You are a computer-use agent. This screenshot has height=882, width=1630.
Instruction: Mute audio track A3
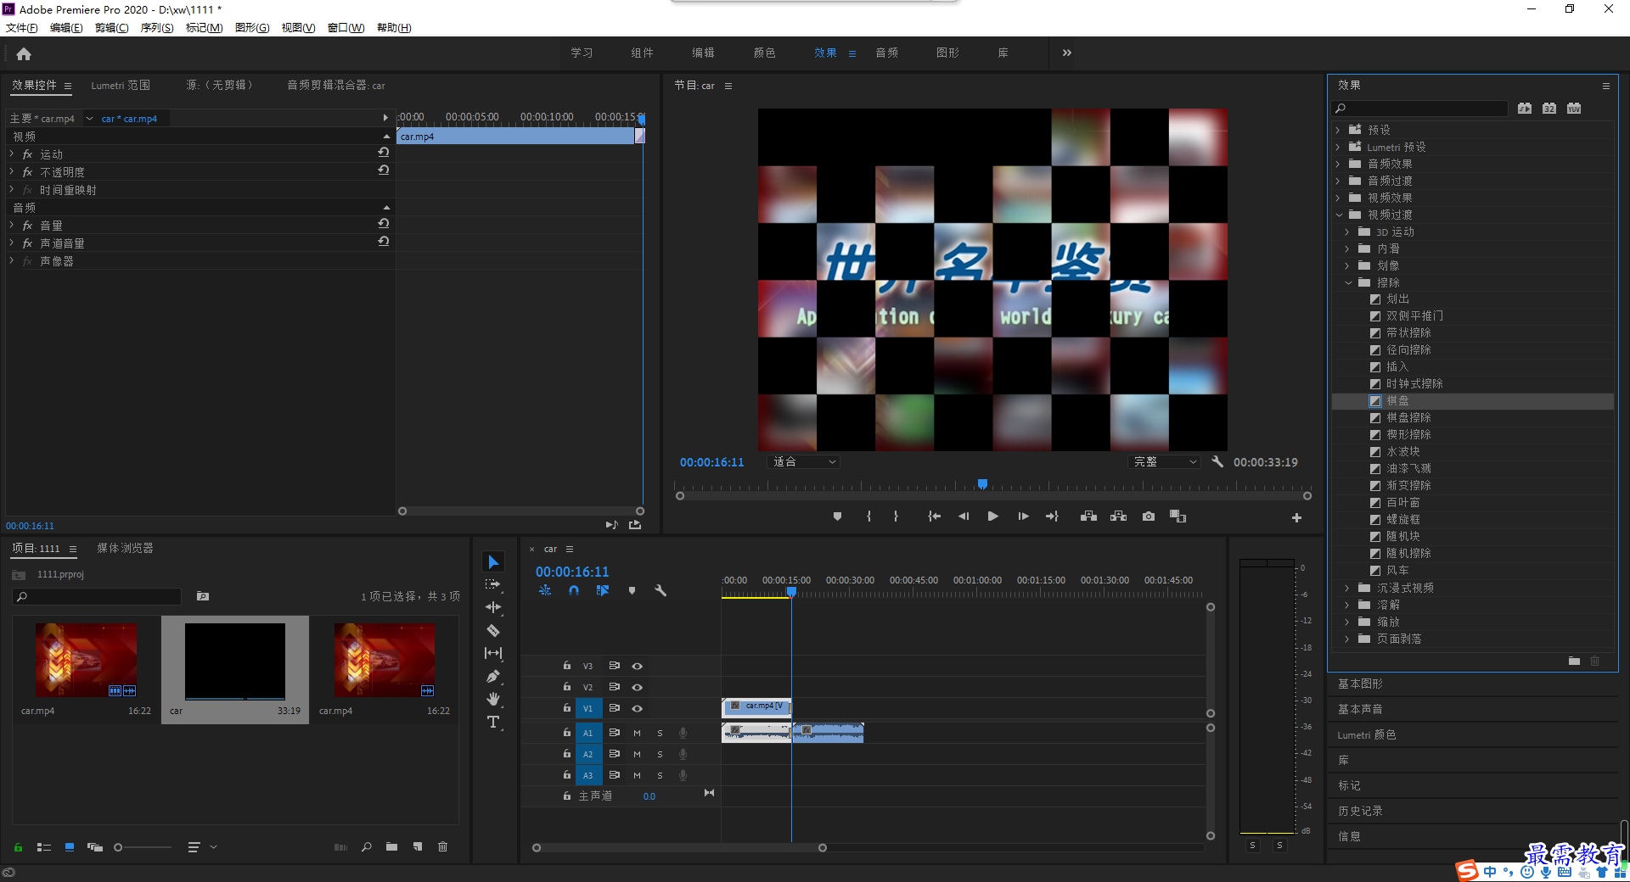click(637, 775)
